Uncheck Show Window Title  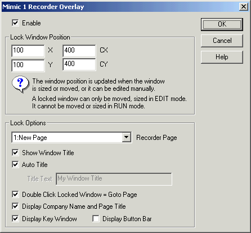15,152
